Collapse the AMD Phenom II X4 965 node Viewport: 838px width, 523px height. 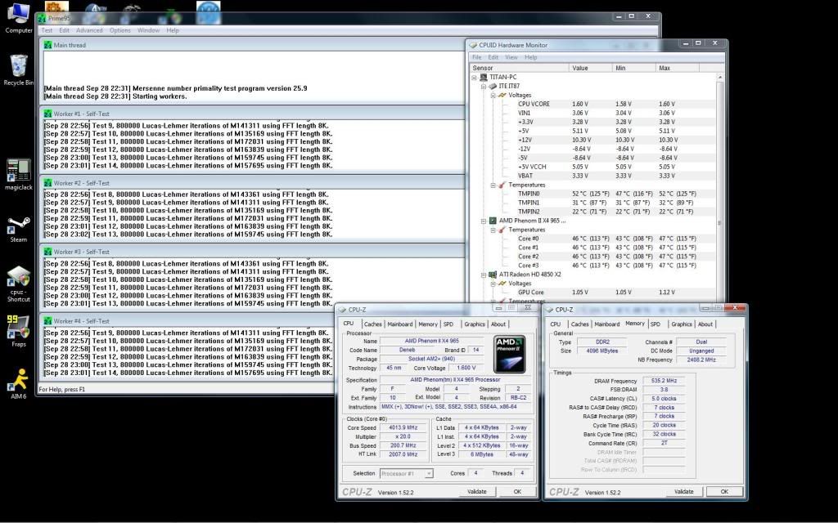click(484, 221)
